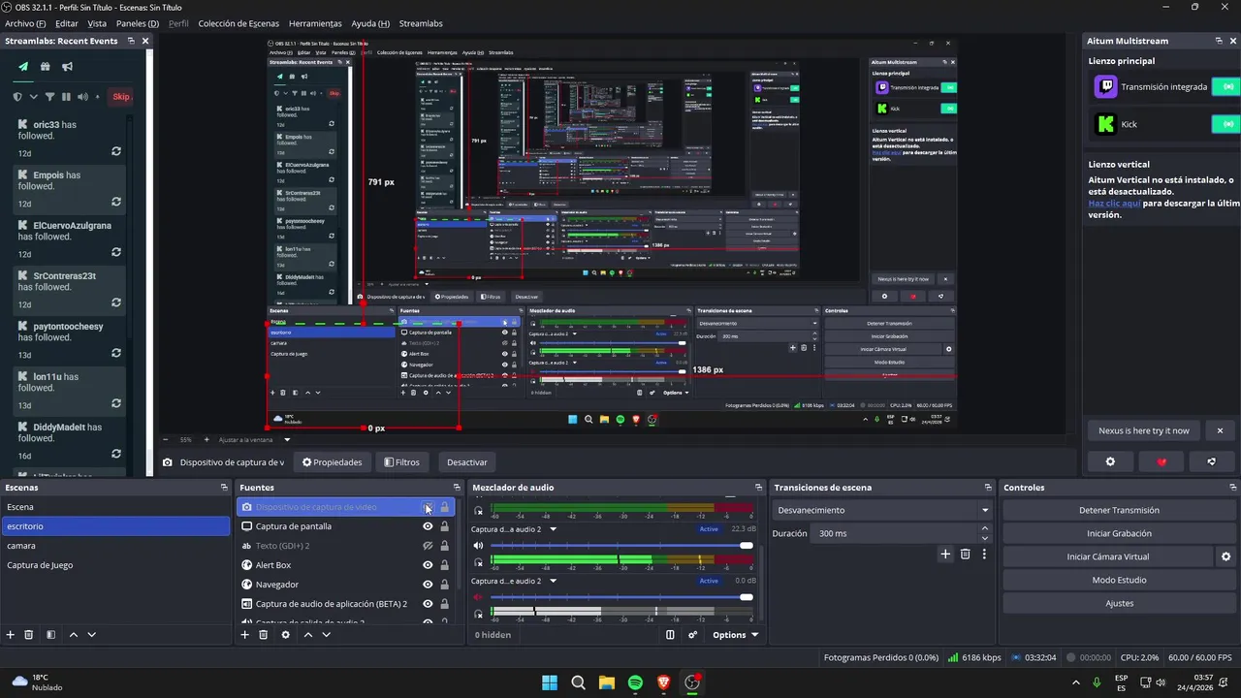Replay the Empois follow alert
Viewport: 1241px width, 698px height.
coord(116,203)
